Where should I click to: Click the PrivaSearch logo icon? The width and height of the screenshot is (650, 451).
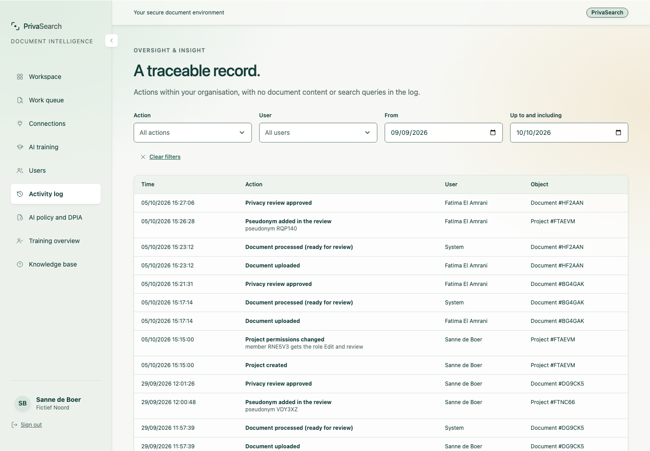click(x=15, y=26)
